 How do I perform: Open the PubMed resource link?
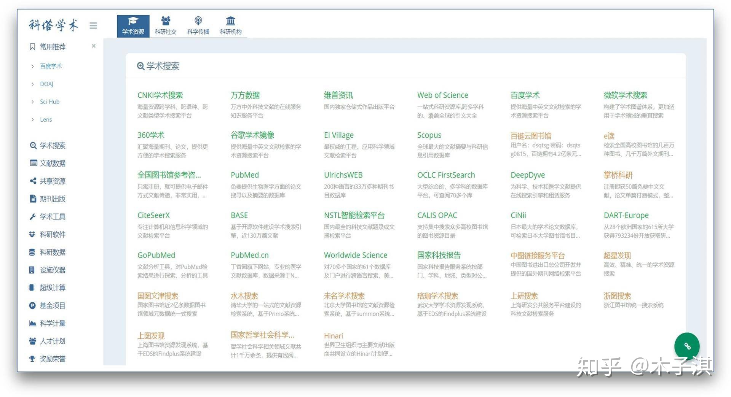pos(244,175)
